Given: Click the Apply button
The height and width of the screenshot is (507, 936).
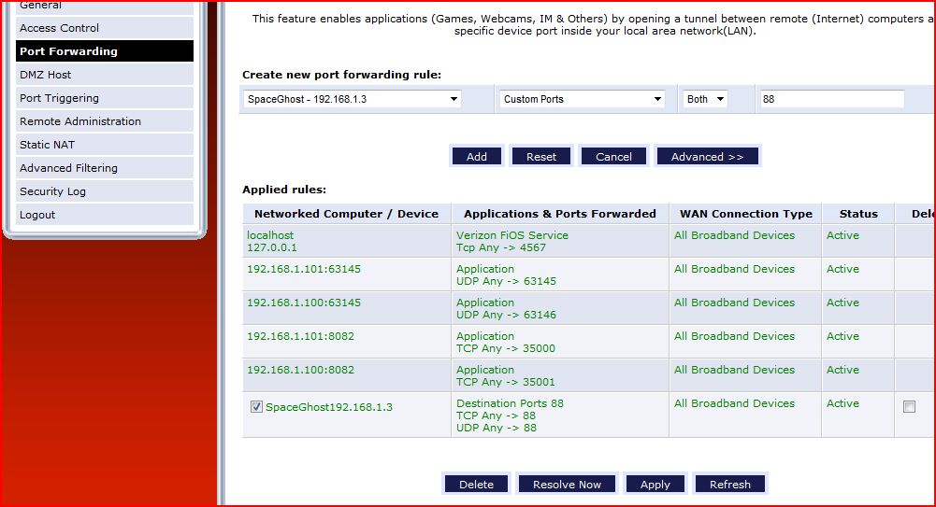Looking at the screenshot, I should pyautogui.click(x=655, y=484).
